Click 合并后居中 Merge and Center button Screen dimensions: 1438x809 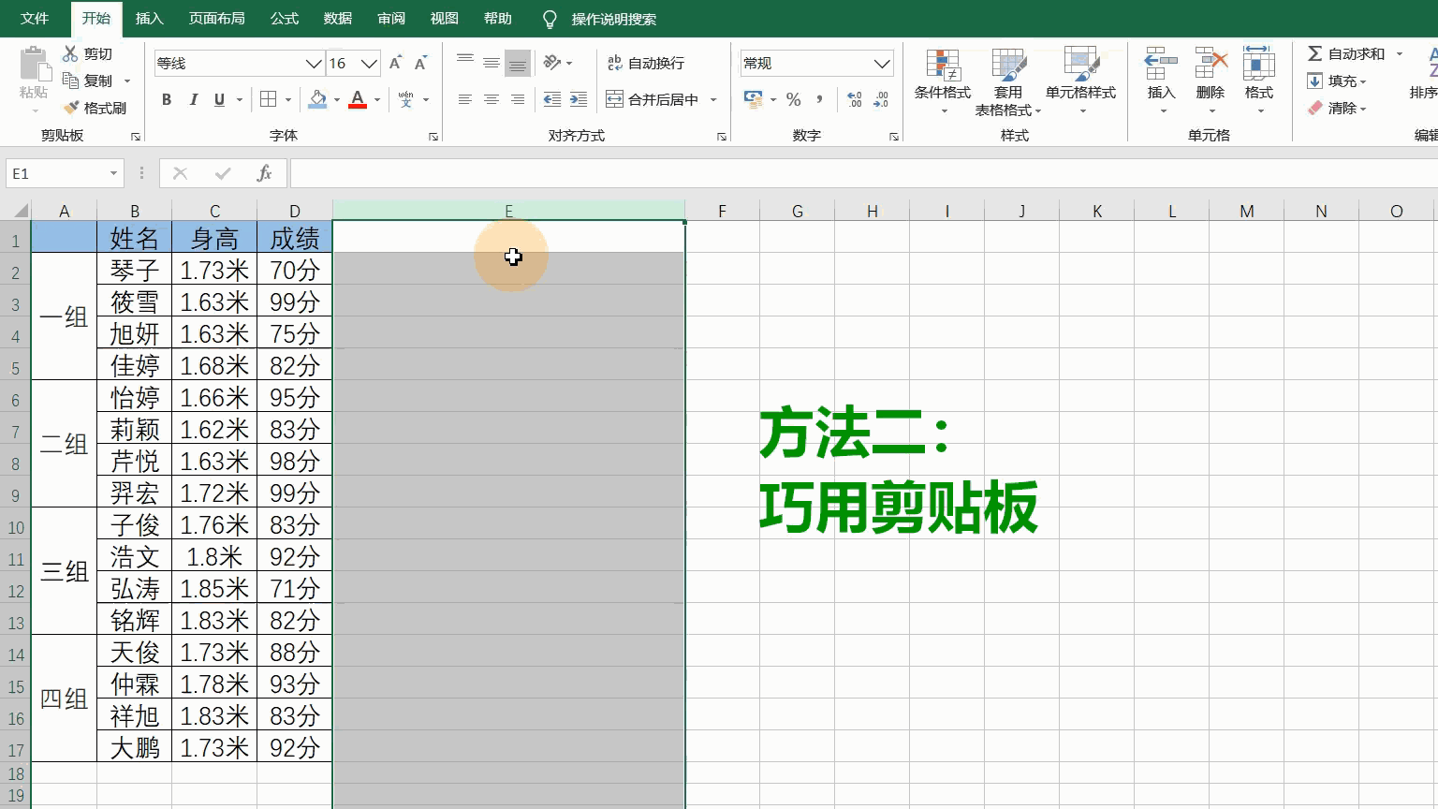[653, 99]
